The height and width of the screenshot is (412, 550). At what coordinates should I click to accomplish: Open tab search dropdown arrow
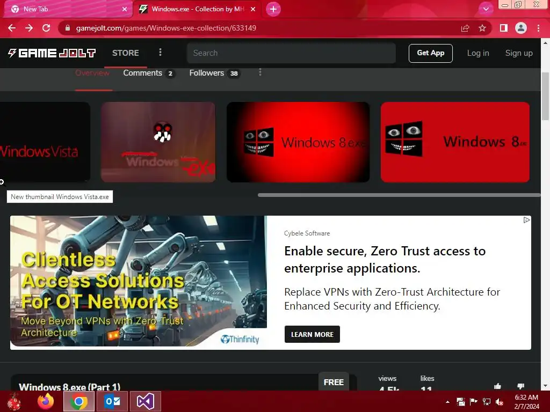486,9
